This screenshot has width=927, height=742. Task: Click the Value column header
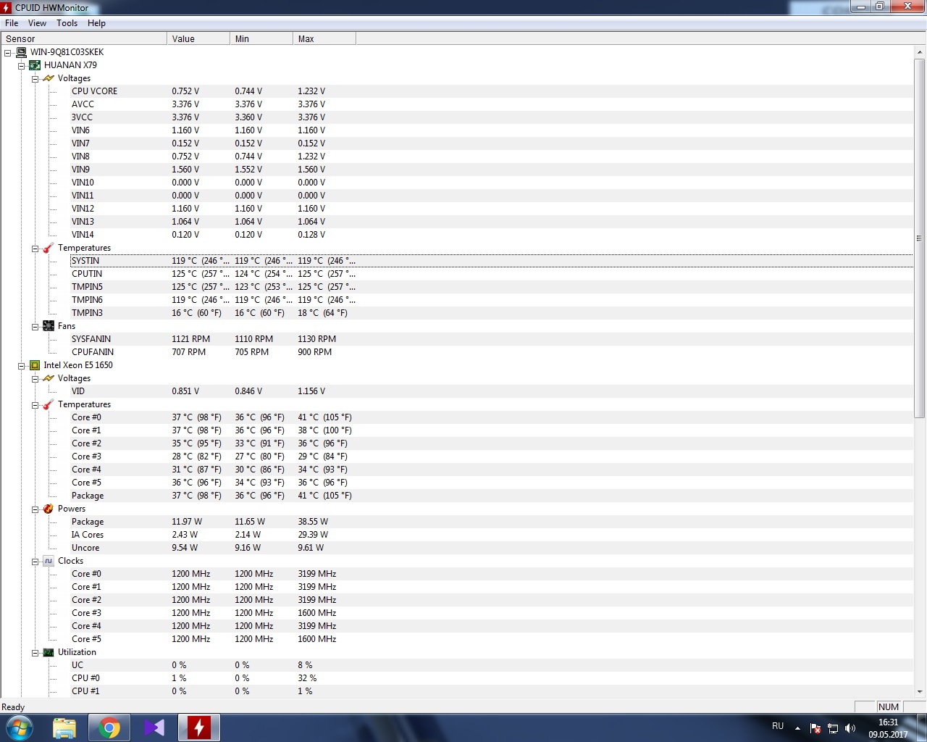coord(198,38)
